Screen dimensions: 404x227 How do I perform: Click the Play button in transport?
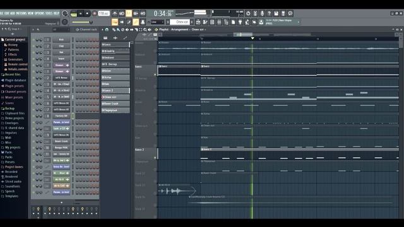(81, 13)
